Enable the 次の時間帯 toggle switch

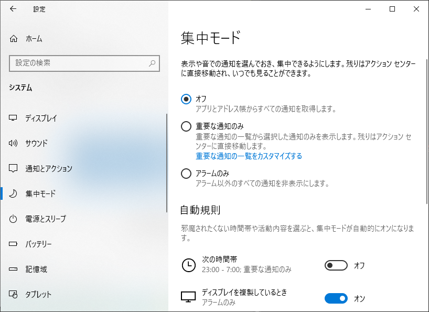tap(336, 265)
